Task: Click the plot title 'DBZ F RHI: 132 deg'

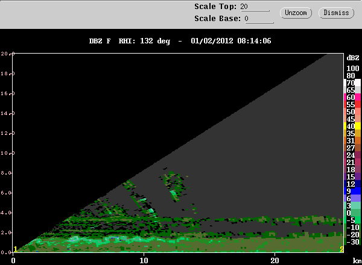Action: (130, 41)
